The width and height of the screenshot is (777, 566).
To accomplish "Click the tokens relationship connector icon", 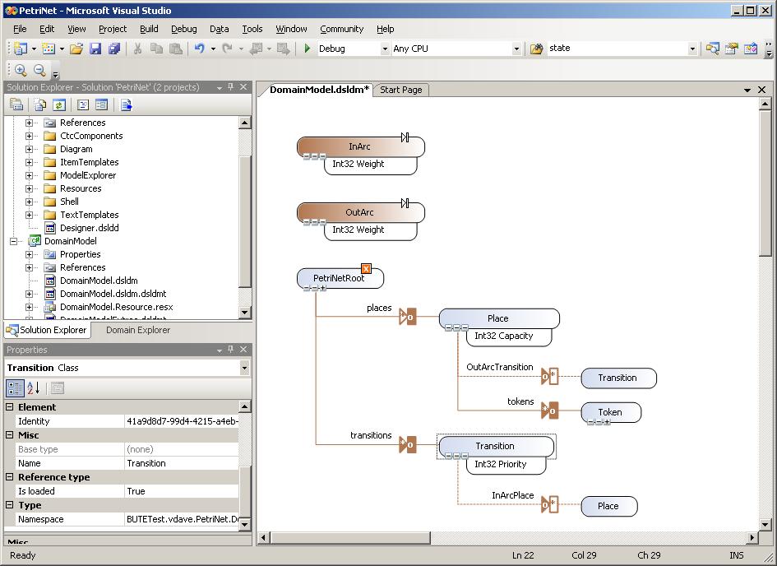I will click(x=549, y=410).
